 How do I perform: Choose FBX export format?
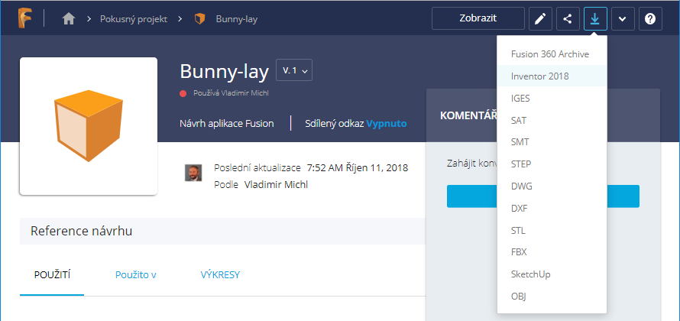tap(552, 252)
